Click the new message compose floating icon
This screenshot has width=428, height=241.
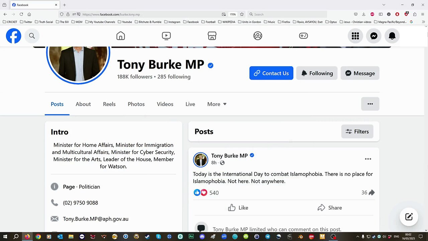pos(409,217)
